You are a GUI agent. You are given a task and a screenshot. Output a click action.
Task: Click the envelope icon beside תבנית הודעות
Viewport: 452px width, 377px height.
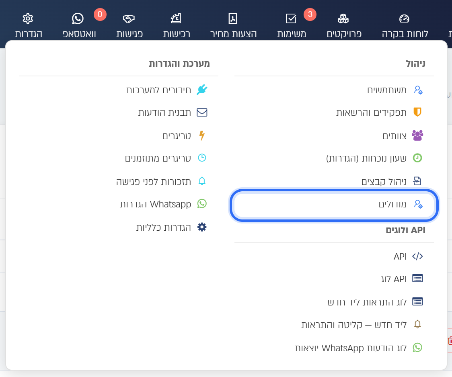[202, 112]
